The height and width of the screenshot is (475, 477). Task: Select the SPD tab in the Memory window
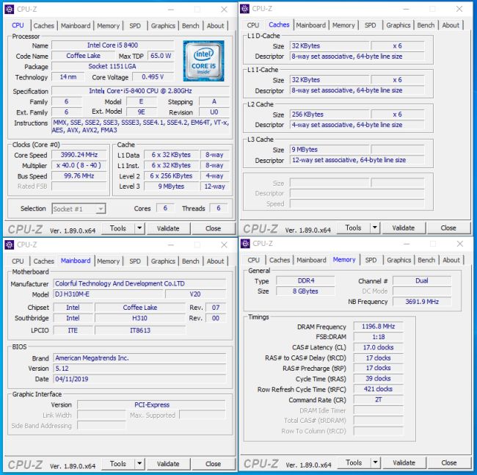(x=371, y=260)
